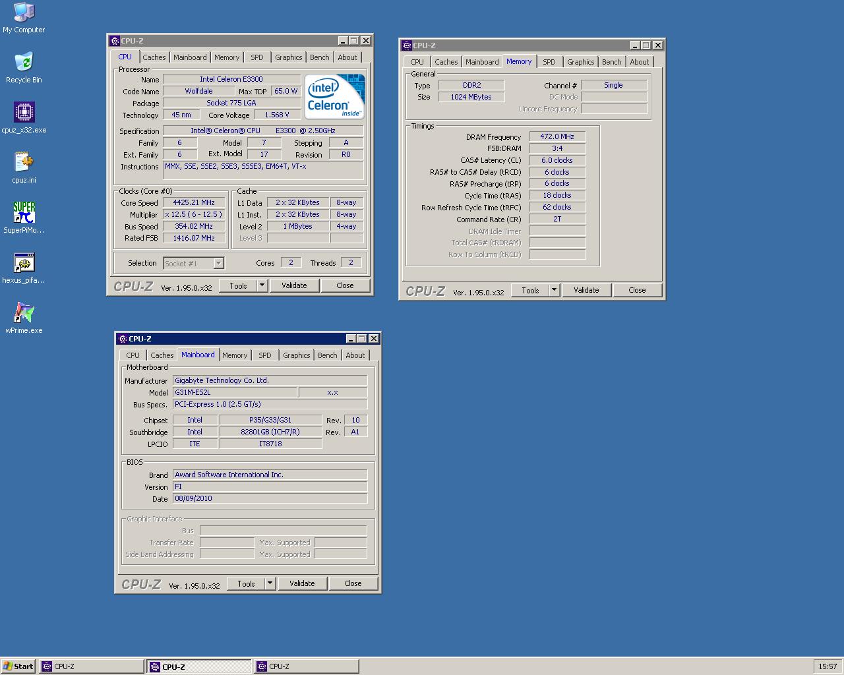Click the DRAM Frequency value 472.0 MHz
Screen dimensions: 844x675
coord(557,136)
